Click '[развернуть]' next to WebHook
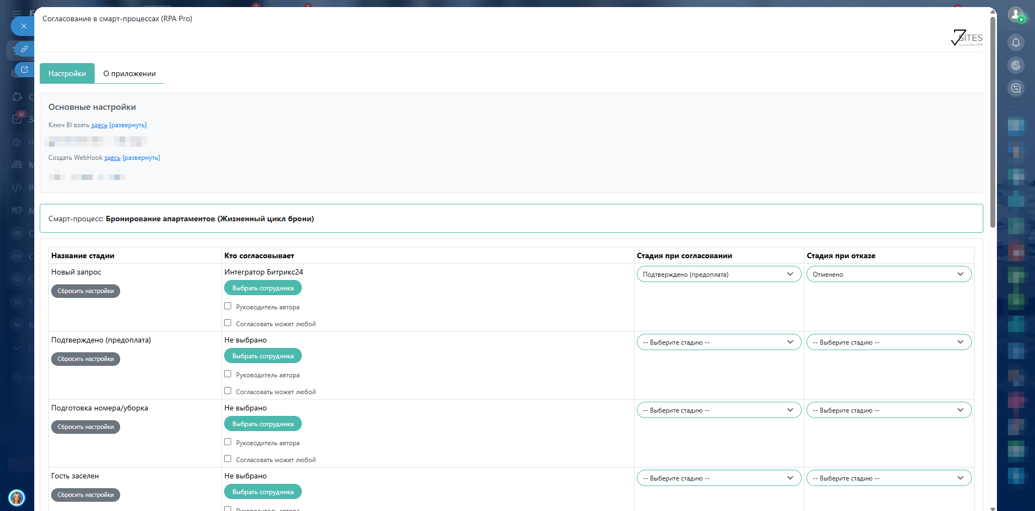This screenshot has height=511, width=1035. coord(141,158)
